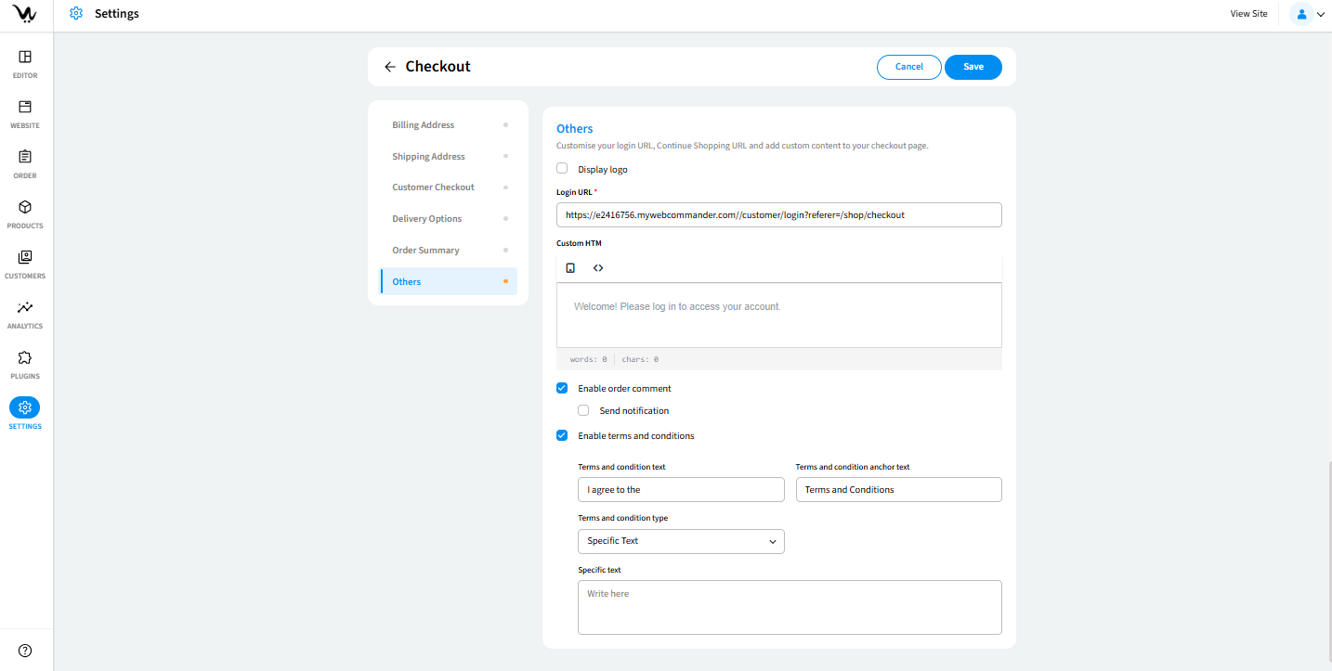This screenshot has height=671, width=1332.
Task: Open the Customers sidebar icon
Action: click(25, 258)
